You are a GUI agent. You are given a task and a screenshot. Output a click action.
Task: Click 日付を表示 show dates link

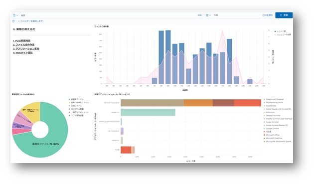268,15
